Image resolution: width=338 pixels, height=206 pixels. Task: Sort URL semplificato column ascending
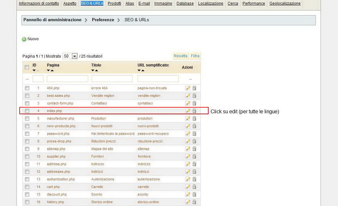pos(143,70)
